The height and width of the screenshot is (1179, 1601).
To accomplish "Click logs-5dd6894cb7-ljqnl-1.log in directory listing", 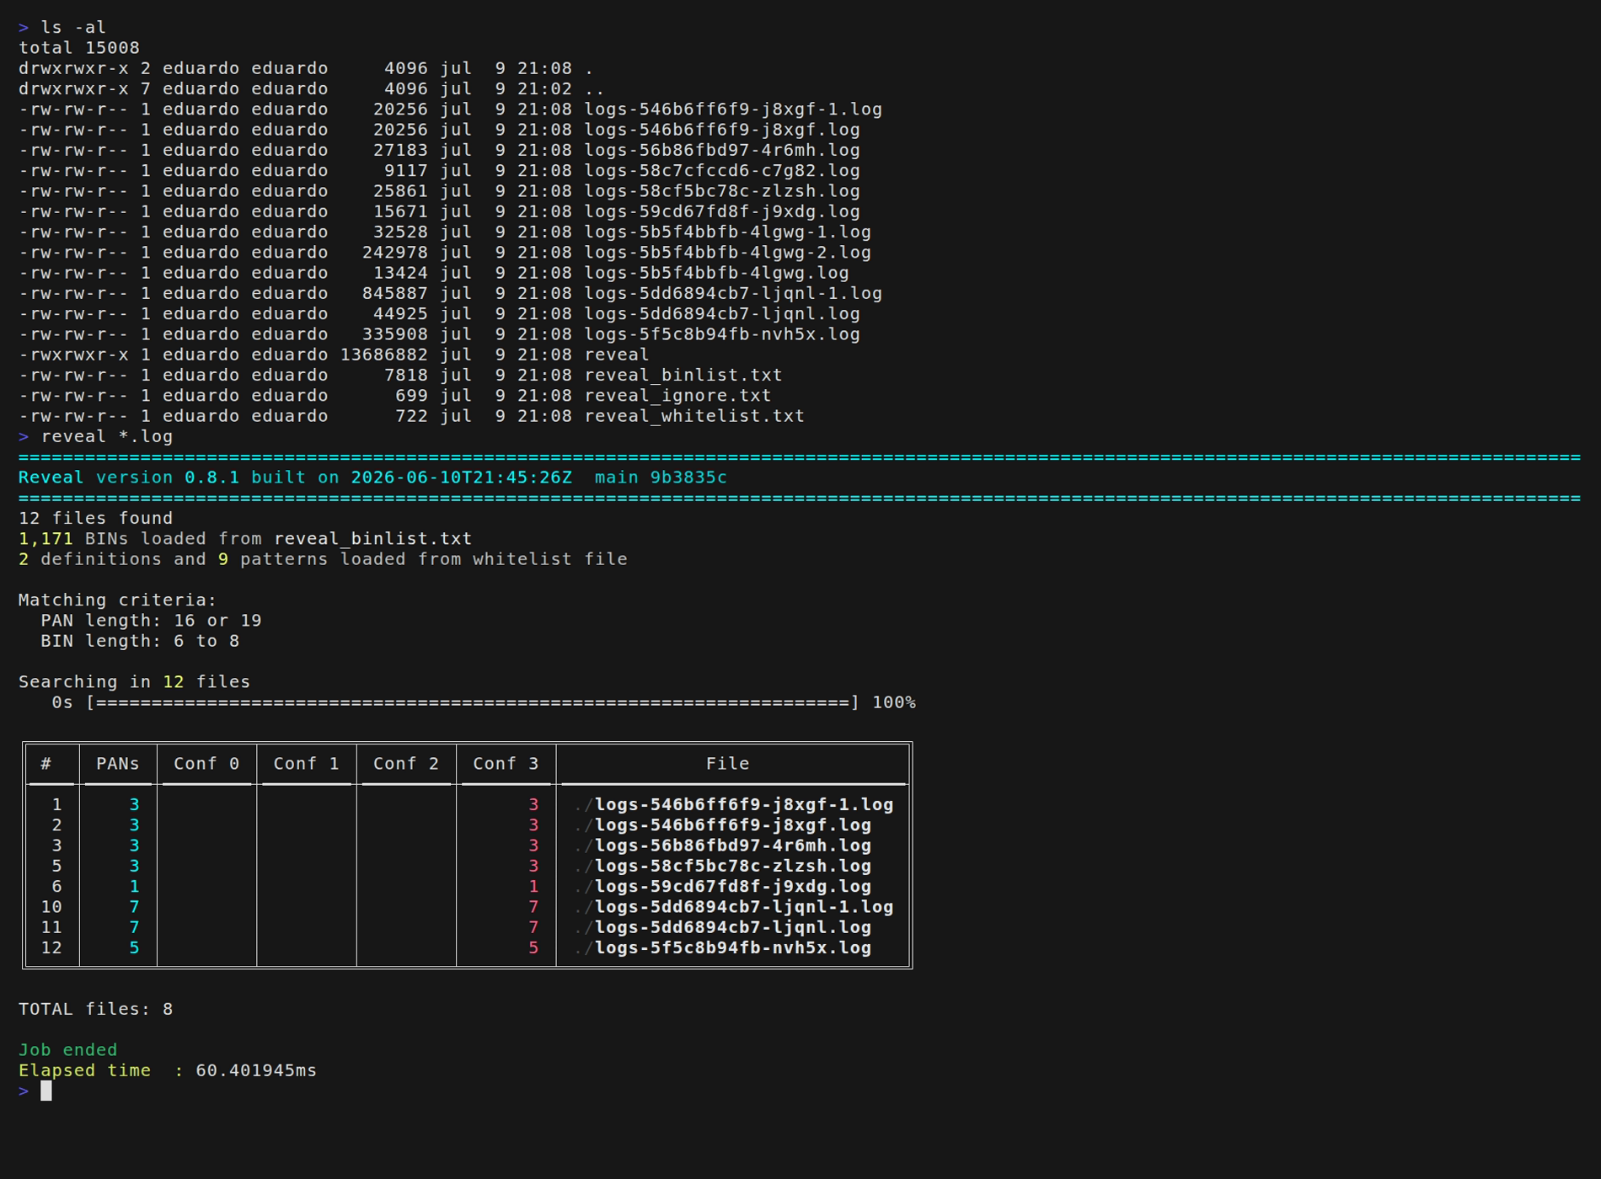I will click(x=733, y=293).
